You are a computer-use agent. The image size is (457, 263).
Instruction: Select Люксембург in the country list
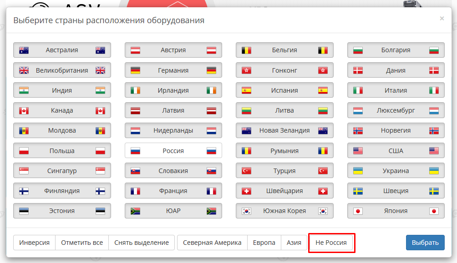tap(396, 110)
